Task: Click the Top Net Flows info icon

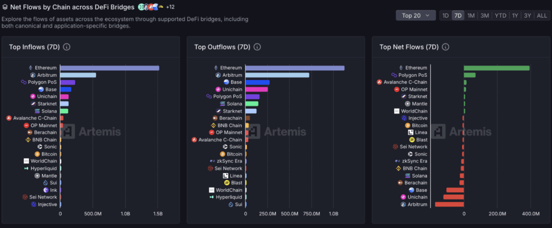Action: coord(445,47)
